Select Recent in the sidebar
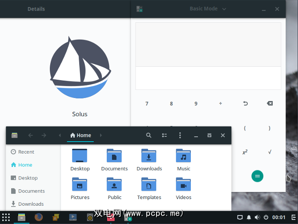This screenshot has width=298, height=224. point(26,152)
